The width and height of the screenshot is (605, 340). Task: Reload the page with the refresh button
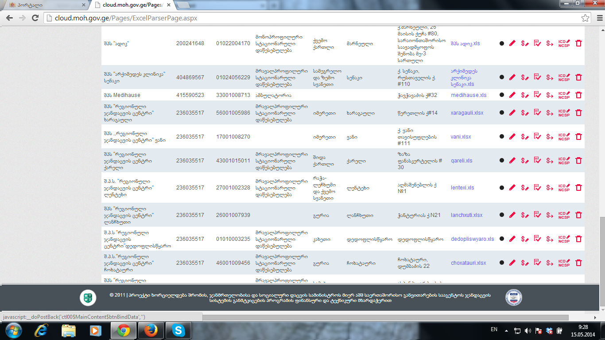35,18
